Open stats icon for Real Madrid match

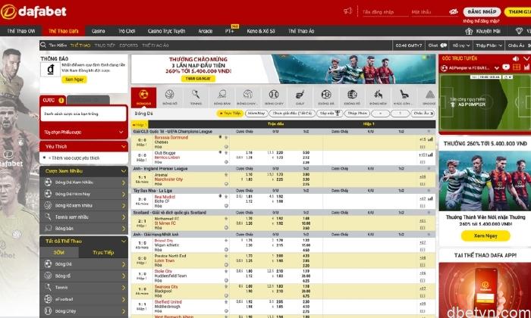point(430,198)
